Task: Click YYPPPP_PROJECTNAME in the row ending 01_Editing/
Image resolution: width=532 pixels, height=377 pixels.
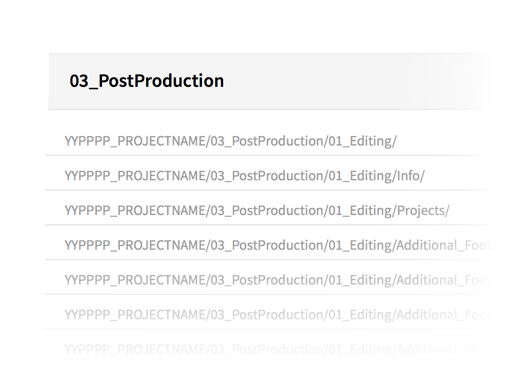Action: click(135, 141)
